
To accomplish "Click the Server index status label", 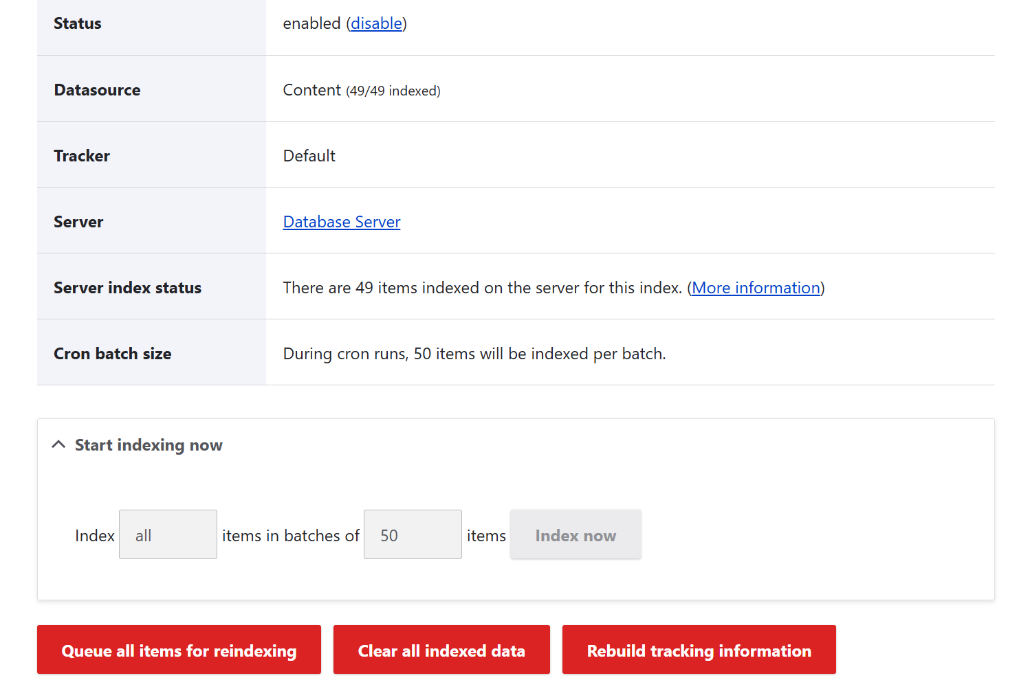I will pos(127,288).
